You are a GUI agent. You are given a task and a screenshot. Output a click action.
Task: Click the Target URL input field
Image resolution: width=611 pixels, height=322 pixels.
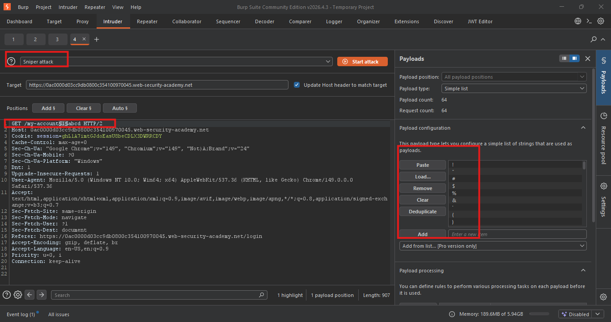point(157,85)
